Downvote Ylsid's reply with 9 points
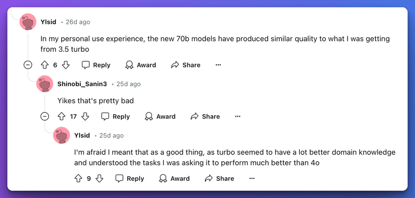Viewport: 415px width, 198px height. (x=99, y=178)
